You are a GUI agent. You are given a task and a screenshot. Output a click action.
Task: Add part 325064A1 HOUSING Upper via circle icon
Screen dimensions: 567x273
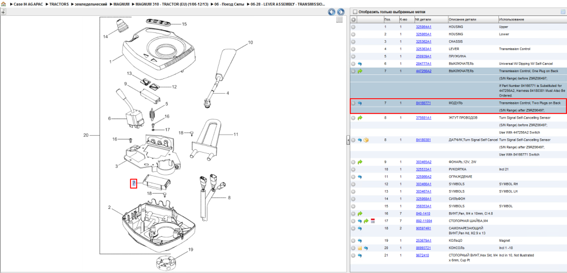pos(353,27)
